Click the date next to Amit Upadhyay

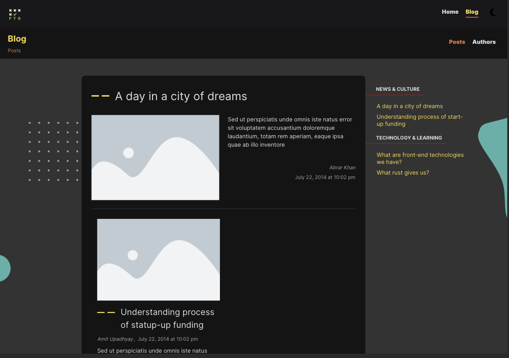168,339
